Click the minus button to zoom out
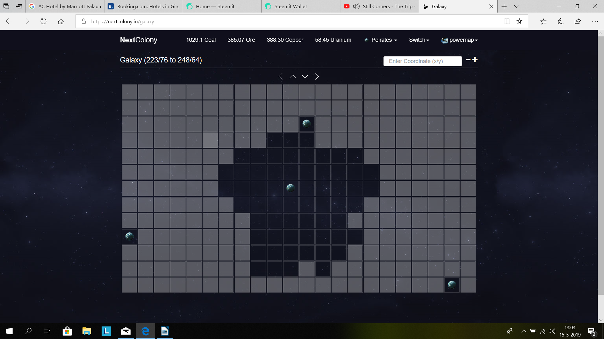 coord(468,59)
